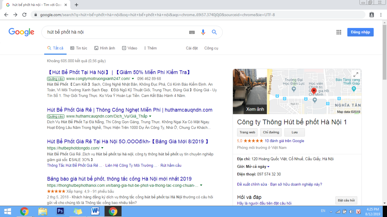Viewport: 387px width, 217px height.
Task: Expand the map with the fullscreen icon
Action: coord(356,74)
